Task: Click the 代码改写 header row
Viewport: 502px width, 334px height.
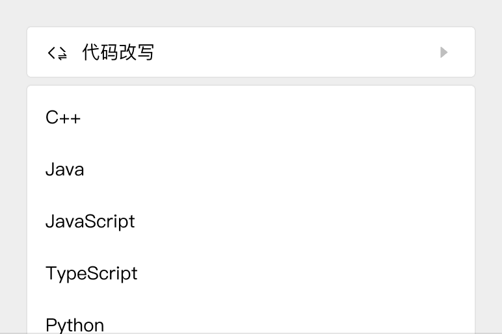Action: [x=250, y=52]
